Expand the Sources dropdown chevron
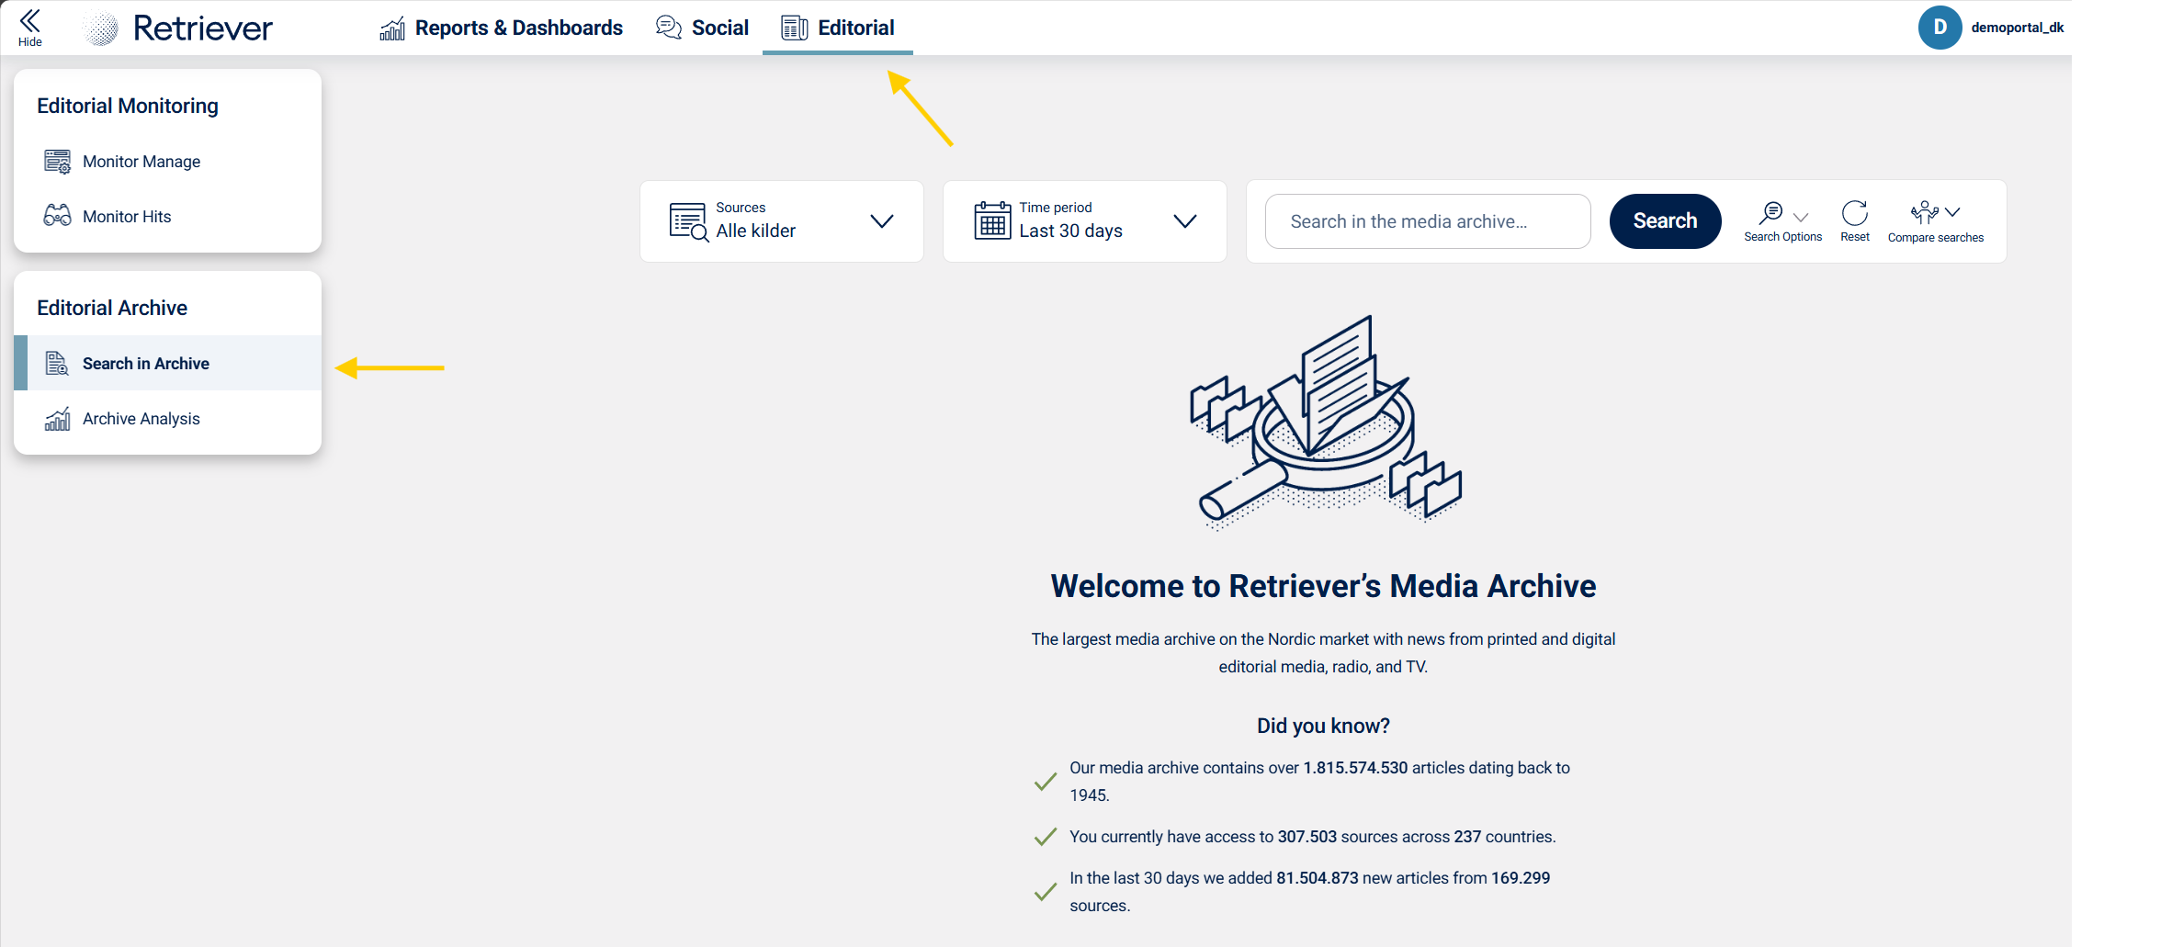2183x947 pixels. 882,221
